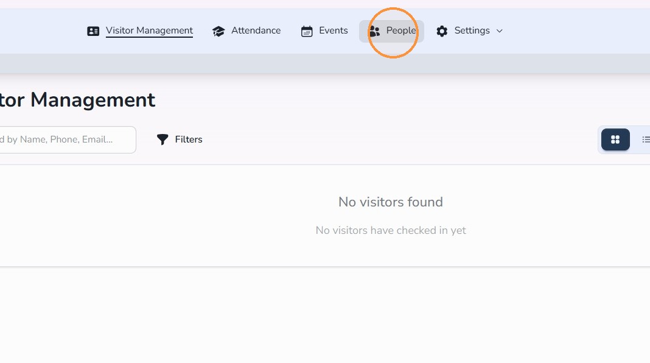The height and width of the screenshot is (363, 650).
Task: Switch to list view layout
Action: (645, 139)
